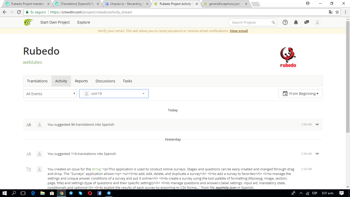Click the translation icon beside 96 translations
The height and width of the screenshot is (197, 350).
pyautogui.click(x=29, y=125)
